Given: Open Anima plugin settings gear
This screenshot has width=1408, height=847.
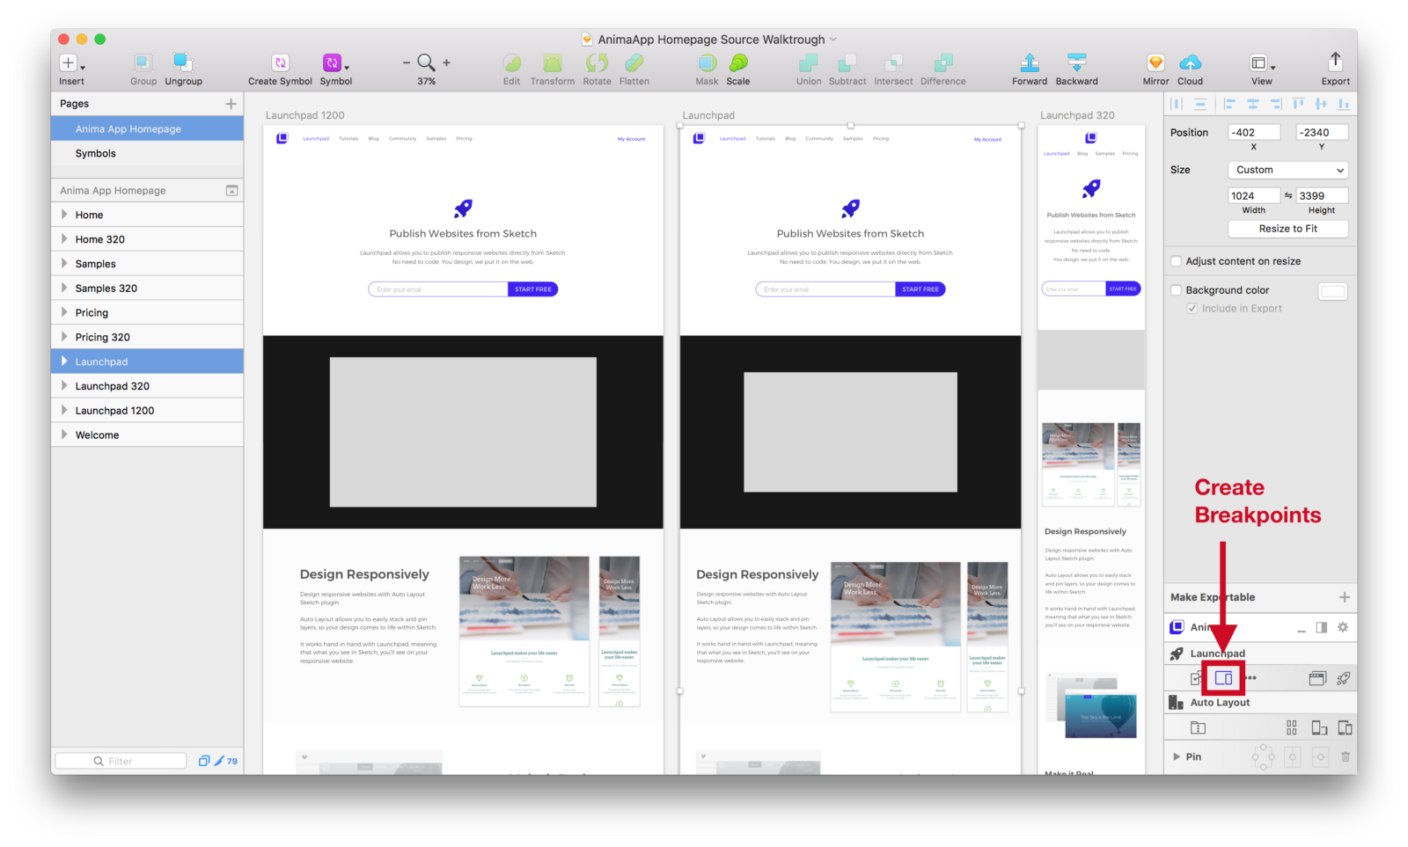Looking at the screenshot, I should [1344, 627].
